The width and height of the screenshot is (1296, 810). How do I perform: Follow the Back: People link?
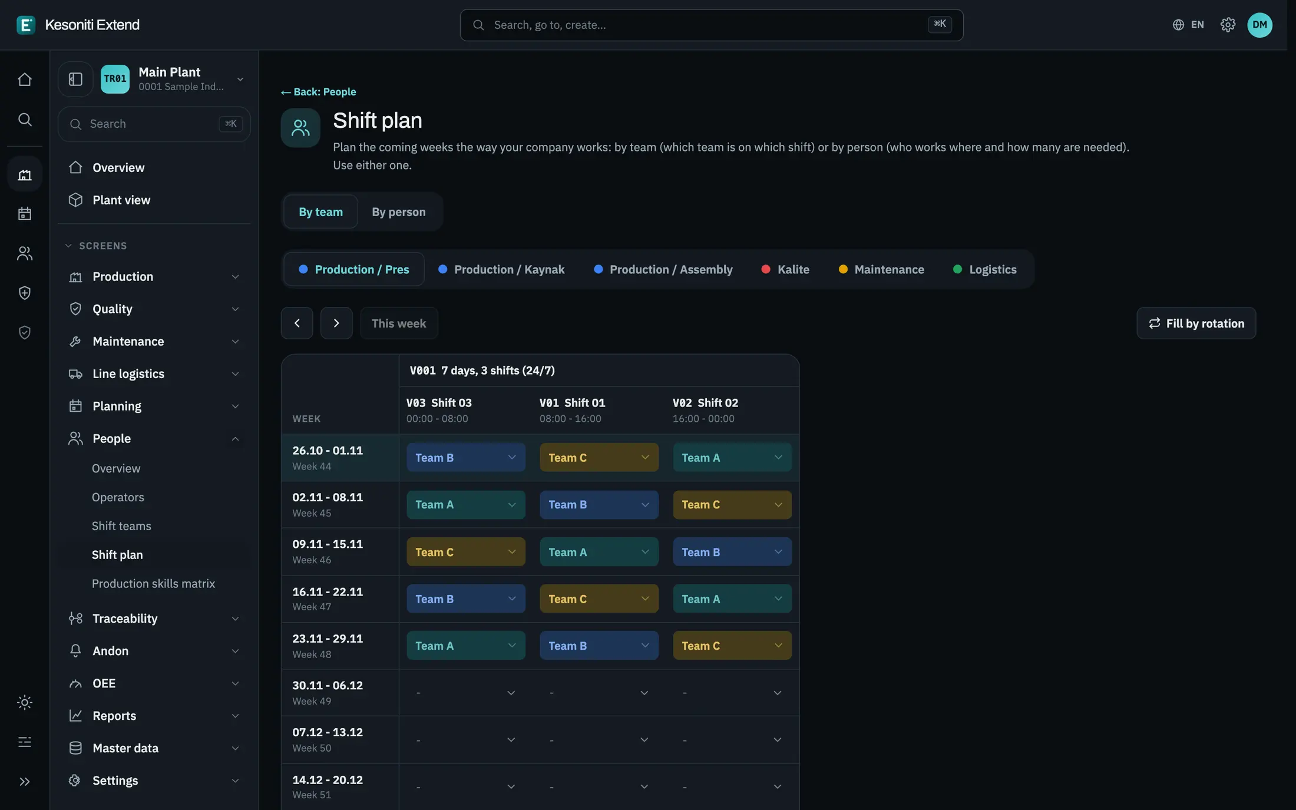tap(318, 92)
